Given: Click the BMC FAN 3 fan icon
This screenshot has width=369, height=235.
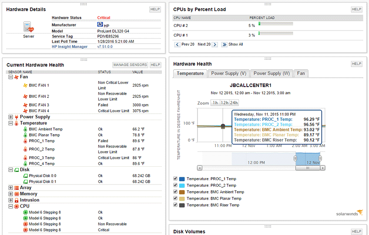Looking at the screenshot, I should (x=25, y=105).
